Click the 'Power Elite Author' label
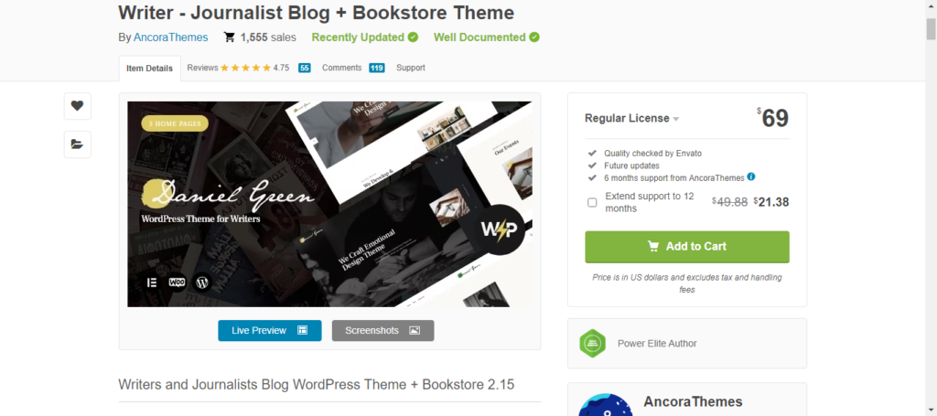 tap(657, 344)
